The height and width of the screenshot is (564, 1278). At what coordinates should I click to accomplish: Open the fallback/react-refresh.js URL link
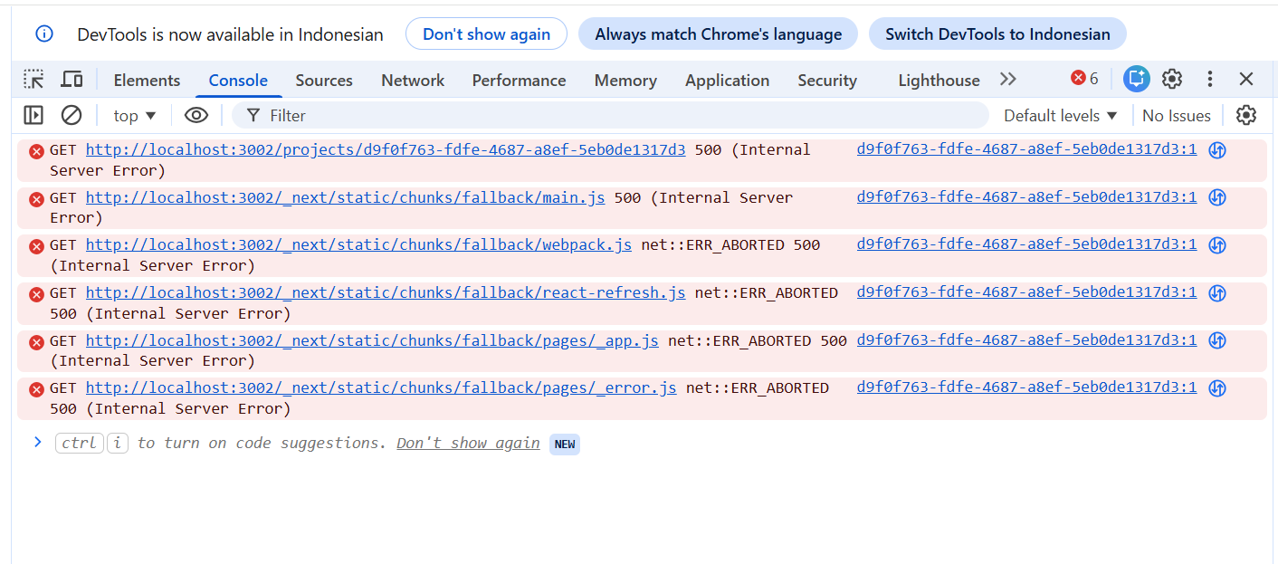pyautogui.click(x=386, y=292)
